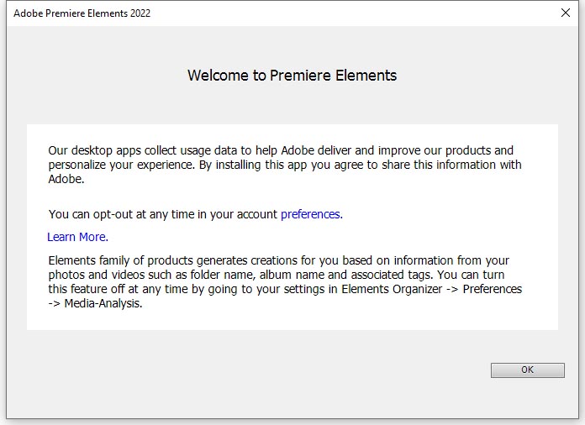Viewport: 585px width, 425px height.
Task: Click the OK button
Action: click(528, 370)
